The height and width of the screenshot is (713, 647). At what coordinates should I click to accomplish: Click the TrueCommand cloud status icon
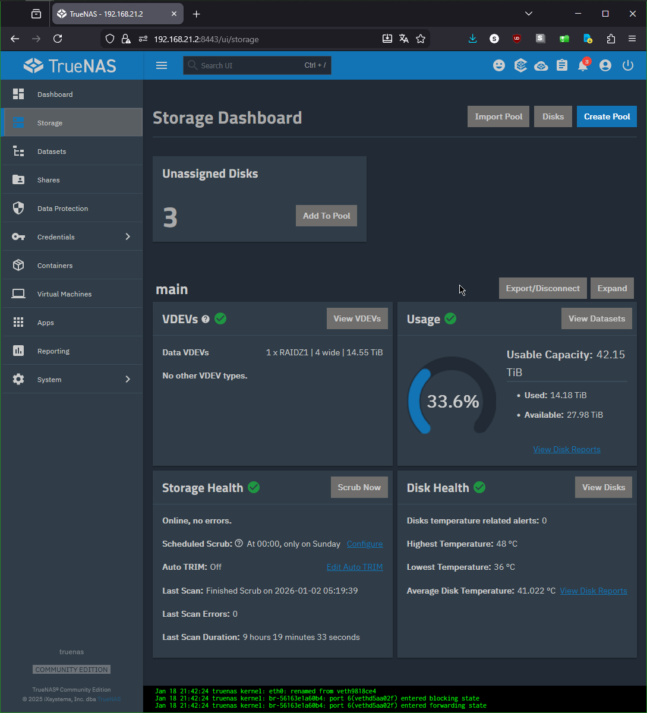pyautogui.click(x=541, y=66)
